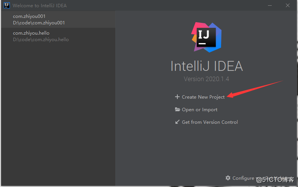The image size is (298, 187).
Task: Click the large IntelliJ IDEA logo
Action: pyautogui.click(x=207, y=37)
